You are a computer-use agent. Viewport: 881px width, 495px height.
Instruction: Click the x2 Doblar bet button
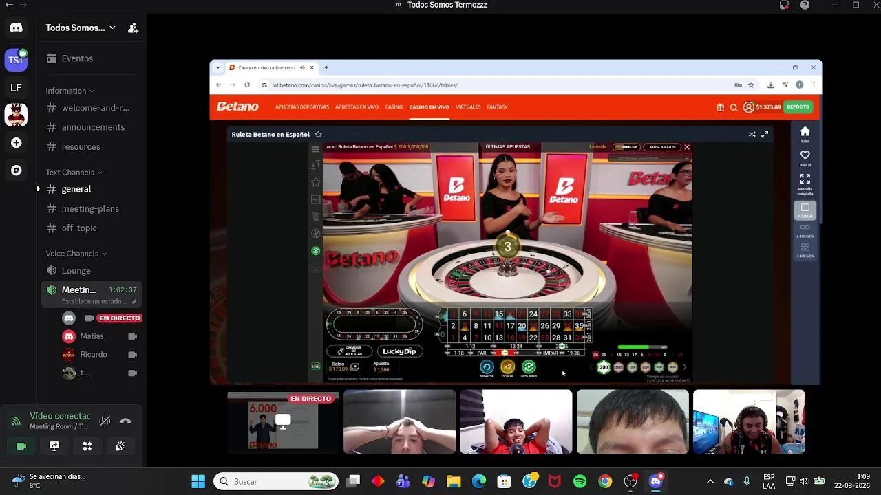tap(507, 367)
